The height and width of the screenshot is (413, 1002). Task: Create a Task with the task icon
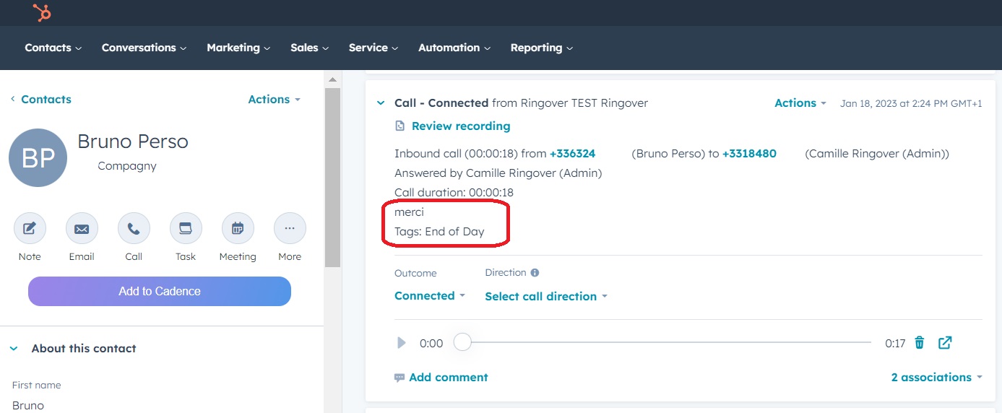pos(186,229)
